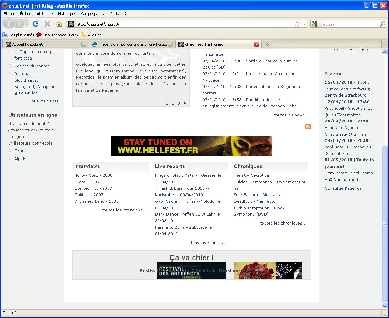Click the search magnifier icon

click(382, 24)
